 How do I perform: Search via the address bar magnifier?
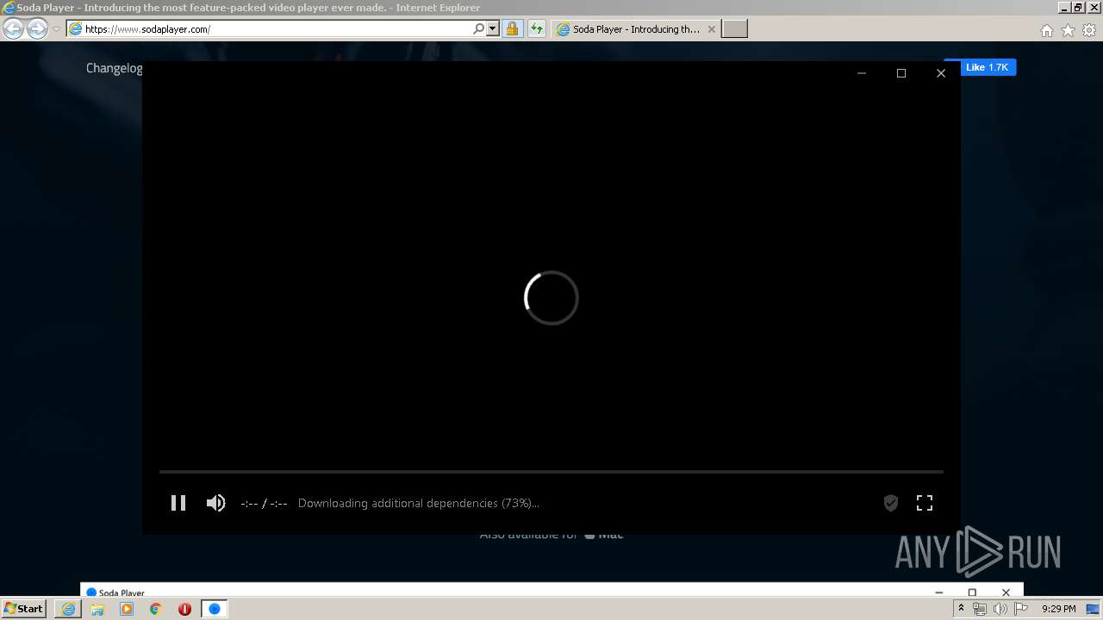[479, 29]
